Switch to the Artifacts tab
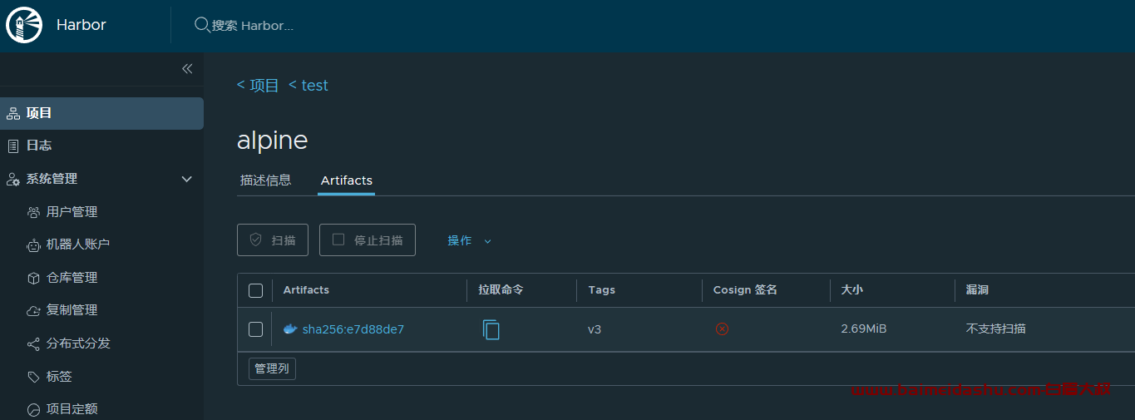Screen dimensions: 1135x420 tap(346, 180)
